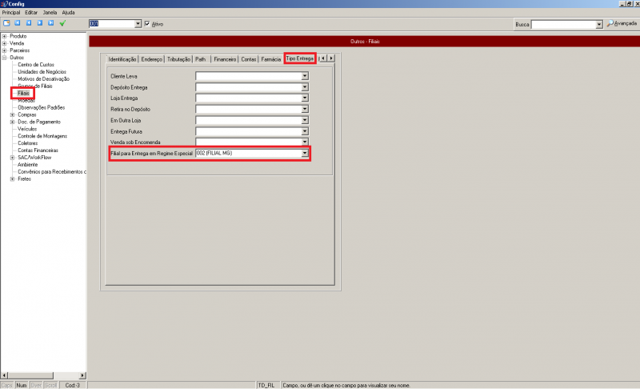Screen dimensions: 640x389
Task: Go to next record arrow icon
Action: point(39,24)
